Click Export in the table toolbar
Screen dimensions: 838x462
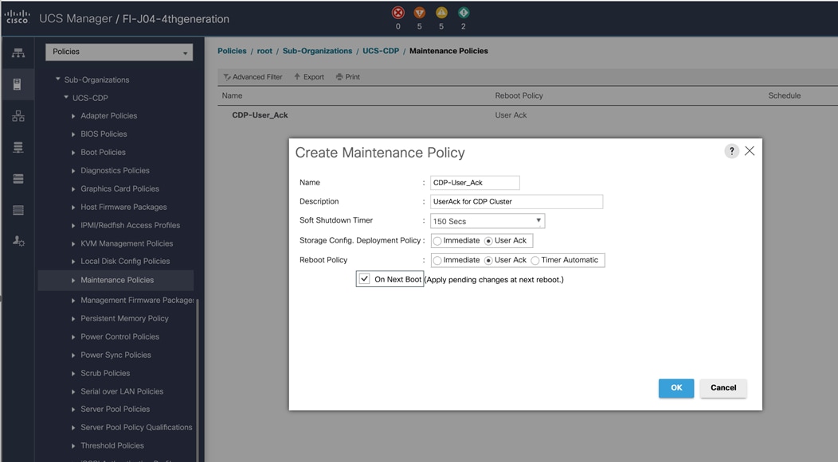(x=309, y=77)
